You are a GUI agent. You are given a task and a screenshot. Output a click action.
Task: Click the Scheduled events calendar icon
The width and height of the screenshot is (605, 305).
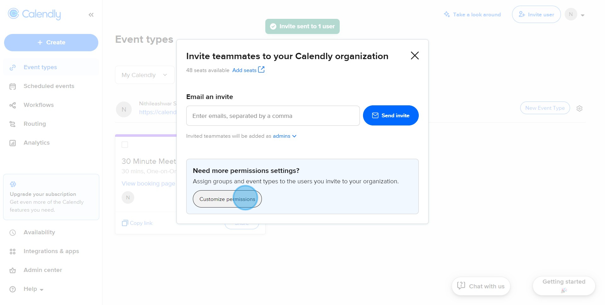tap(13, 86)
